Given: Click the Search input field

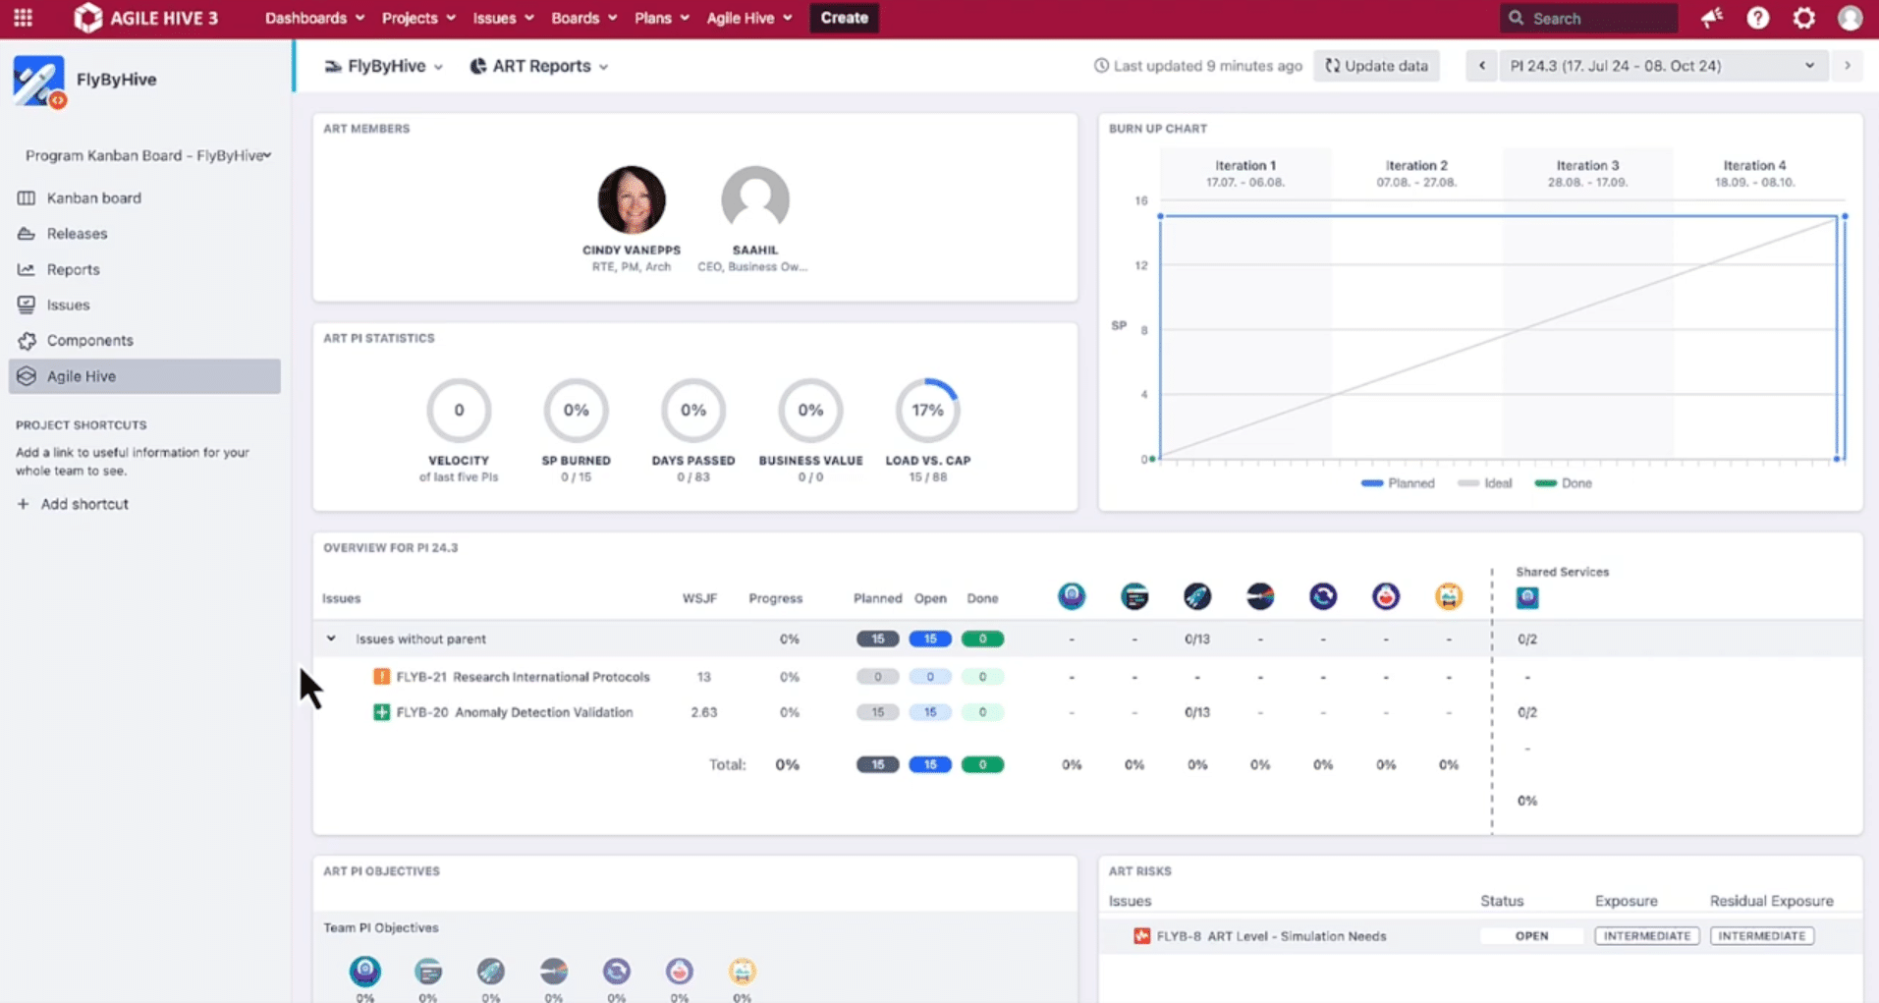Looking at the screenshot, I should point(1588,18).
